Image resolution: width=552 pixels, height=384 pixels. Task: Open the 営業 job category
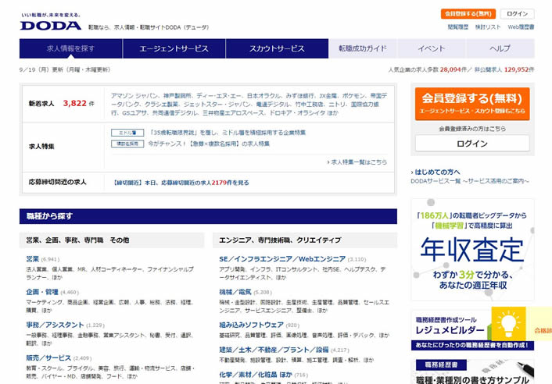coord(32,259)
